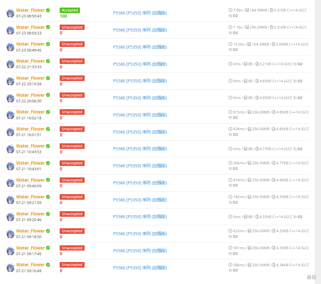321x284 pixels.
Task: Click verified badge on the Accepted submission row
Action: coord(48,10)
